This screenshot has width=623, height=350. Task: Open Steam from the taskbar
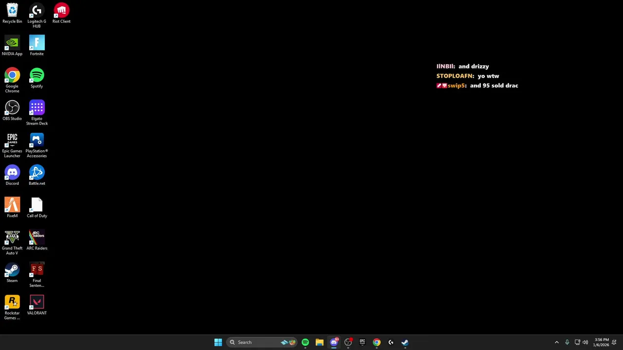click(x=405, y=342)
